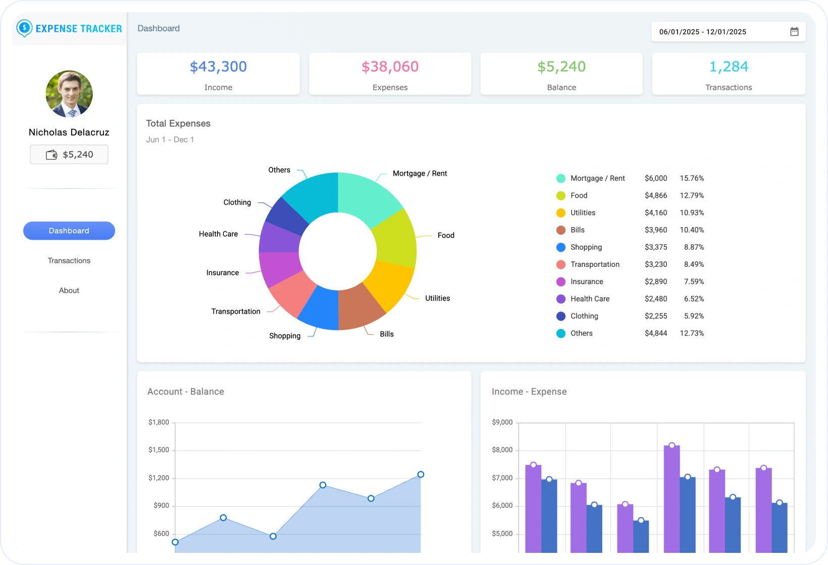Viewport: 828px width, 565px height.
Task: Toggle the Utilities legend marker
Action: click(x=560, y=213)
